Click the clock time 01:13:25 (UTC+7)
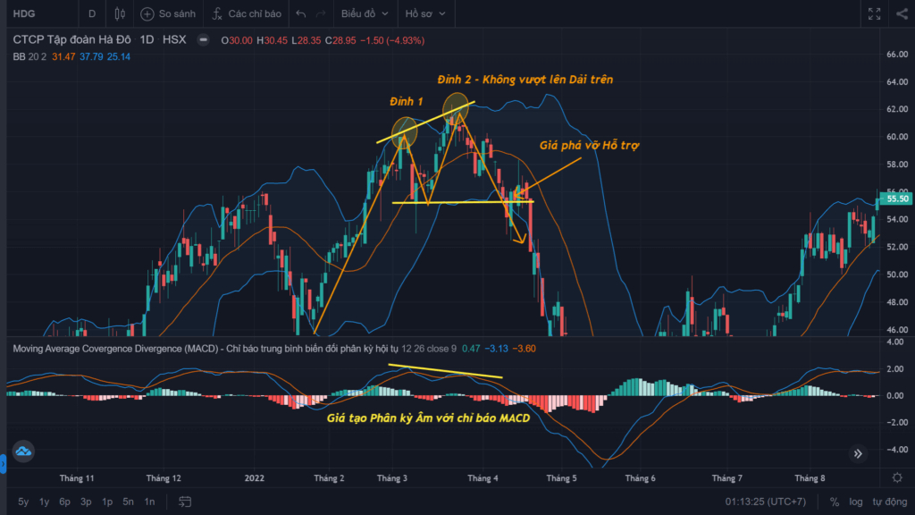The height and width of the screenshot is (515, 915). [766, 502]
